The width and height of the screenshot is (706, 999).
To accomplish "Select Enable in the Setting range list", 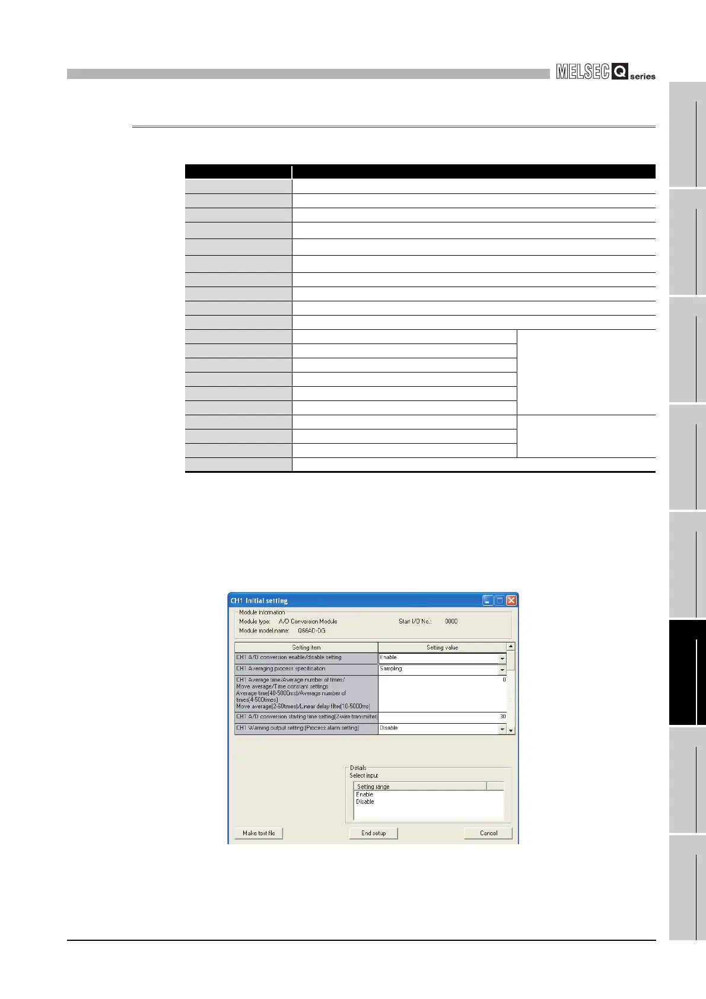I will [364, 794].
